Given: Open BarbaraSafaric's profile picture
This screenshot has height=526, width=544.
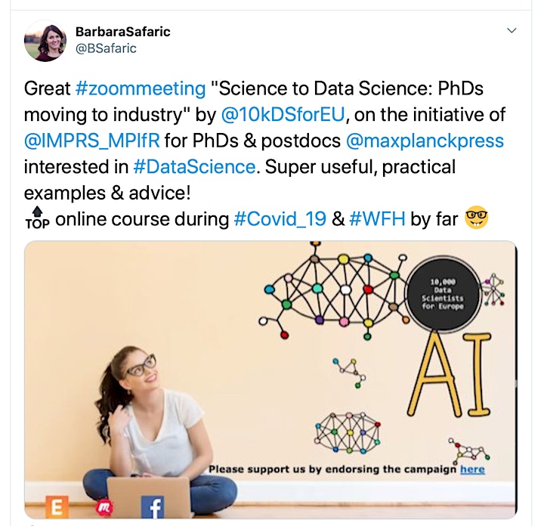Looking at the screenshot, I should coord(45,41).
